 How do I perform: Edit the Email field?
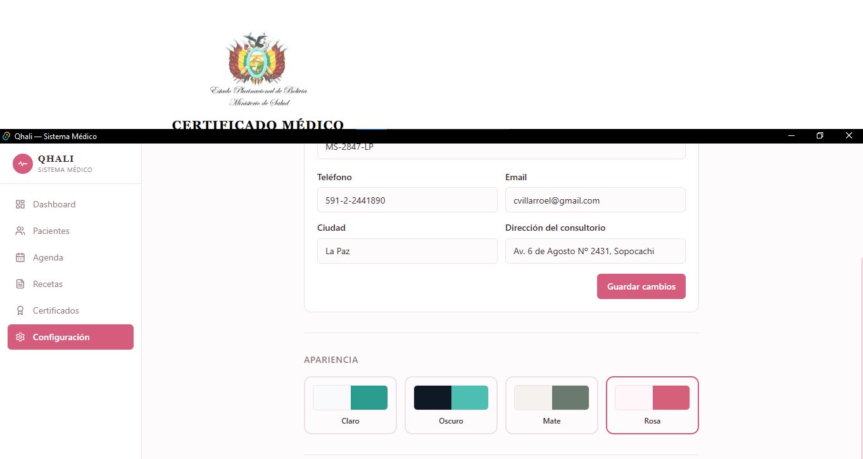[x=595, y=200]
